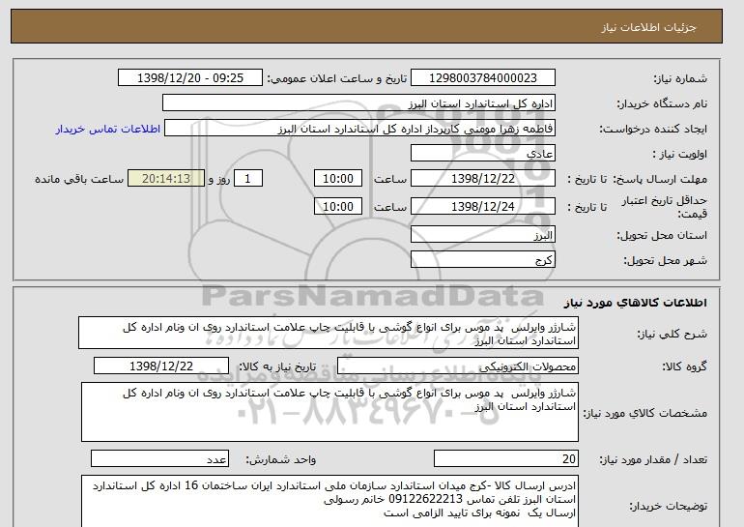Click the delivery province field البرز
Viewport: 744px width, 527px height.
(482, 235)
